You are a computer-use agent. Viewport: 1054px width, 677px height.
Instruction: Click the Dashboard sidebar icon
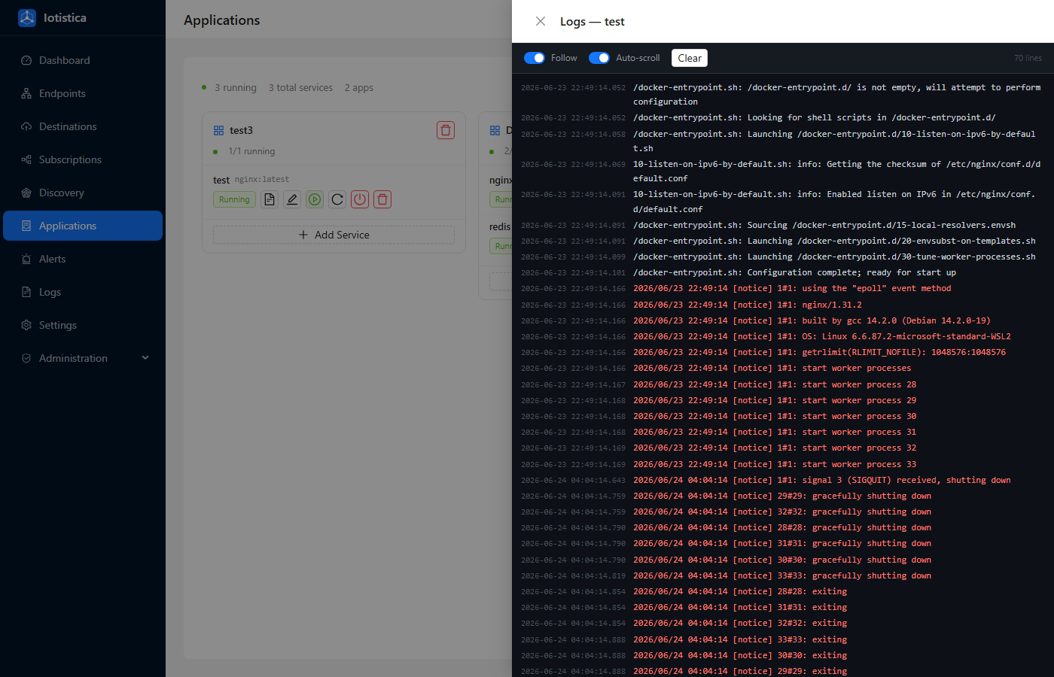(26, 60)
